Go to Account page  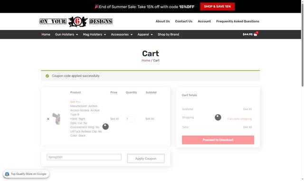(204, 21)
